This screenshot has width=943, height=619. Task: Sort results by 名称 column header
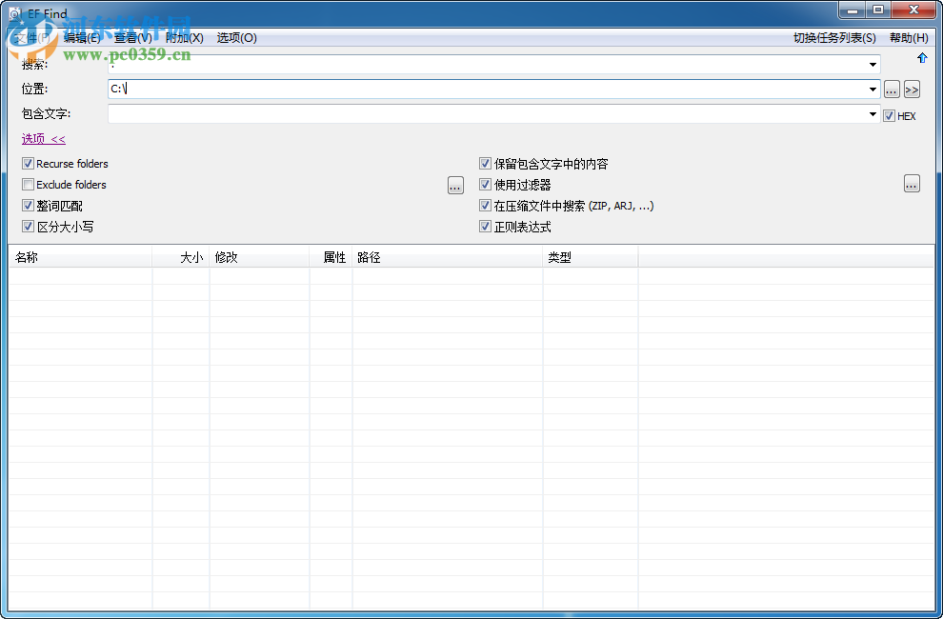(x=80, y=257)
